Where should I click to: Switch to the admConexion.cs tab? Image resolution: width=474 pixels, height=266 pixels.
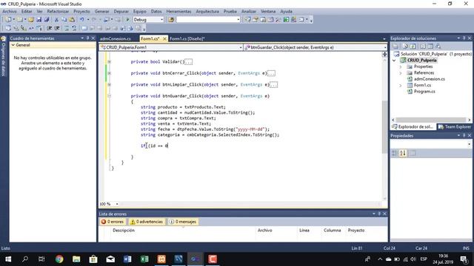click(x=116, y=38)
